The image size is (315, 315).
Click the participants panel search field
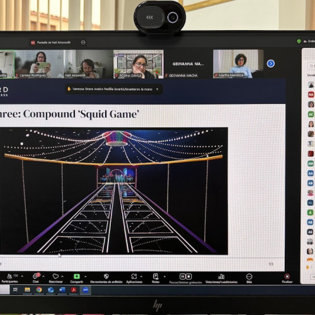point(311,66)
